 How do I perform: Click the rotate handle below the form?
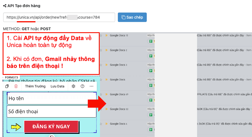(x=51, y=136)
